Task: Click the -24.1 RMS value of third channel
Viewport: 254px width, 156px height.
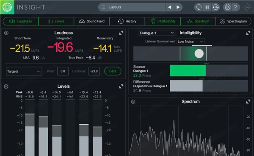Action: point(57,97)
